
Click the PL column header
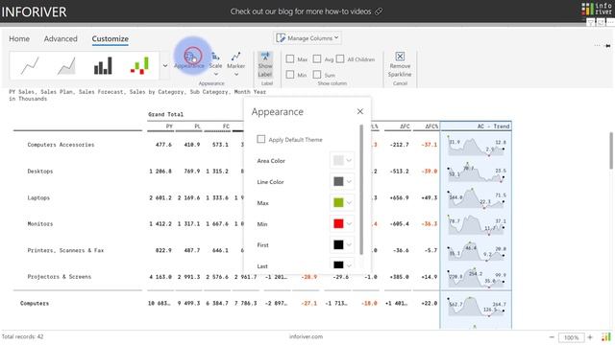click(197, 126)
